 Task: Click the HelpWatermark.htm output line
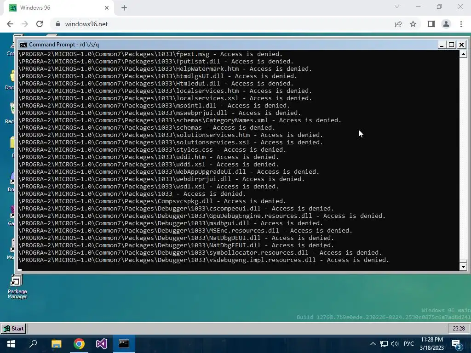pyautogui.click(x=165, y=69)
